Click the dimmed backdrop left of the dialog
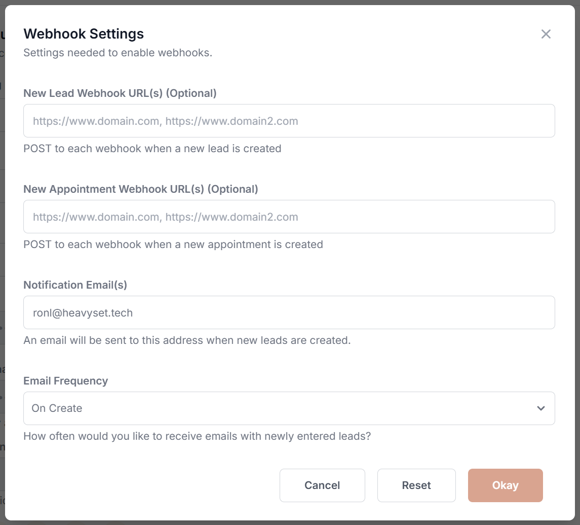580x525 pixels. pyautogui.click(x=2, y=254)
